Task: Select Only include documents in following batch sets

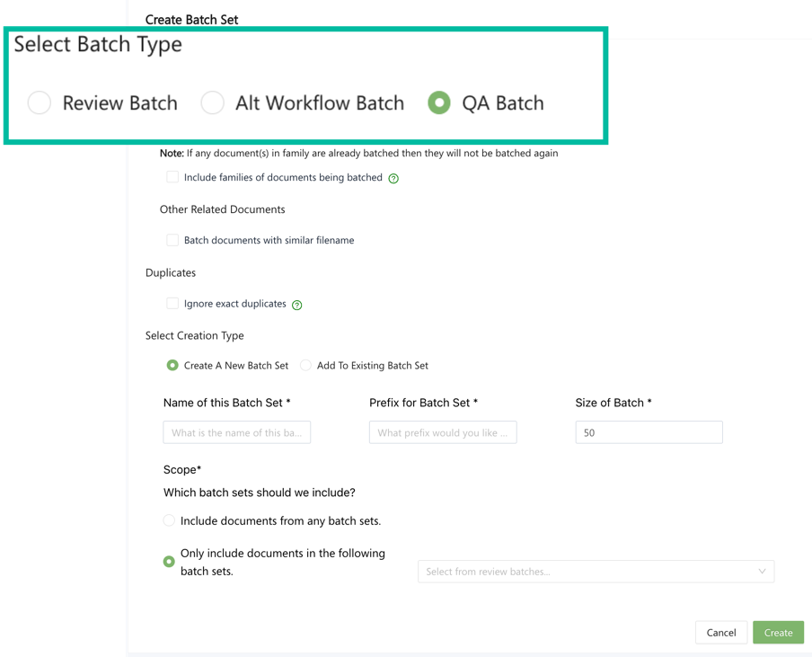Action: (x=169, y=562)
